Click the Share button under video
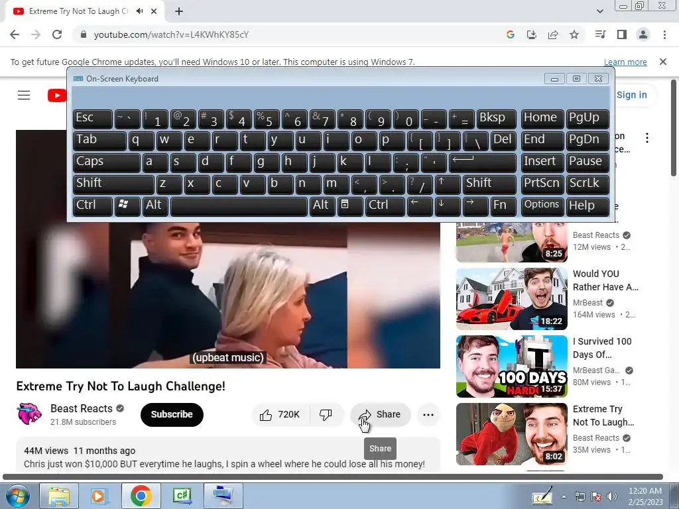The width and height of the screenshot is (679, 509). [380, 415]
